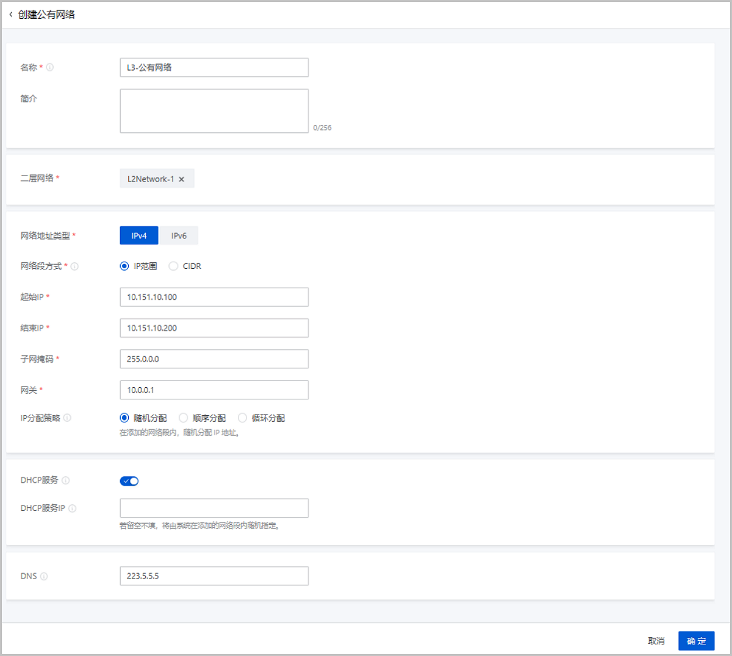Select the IPv6 address type
This screenshot has height=656, width=732.
[x=179, y=235]
